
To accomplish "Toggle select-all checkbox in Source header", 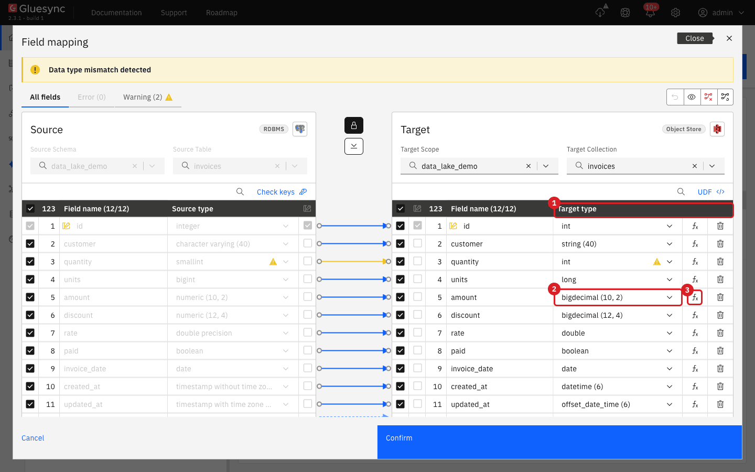I will [x=30, y=209].
